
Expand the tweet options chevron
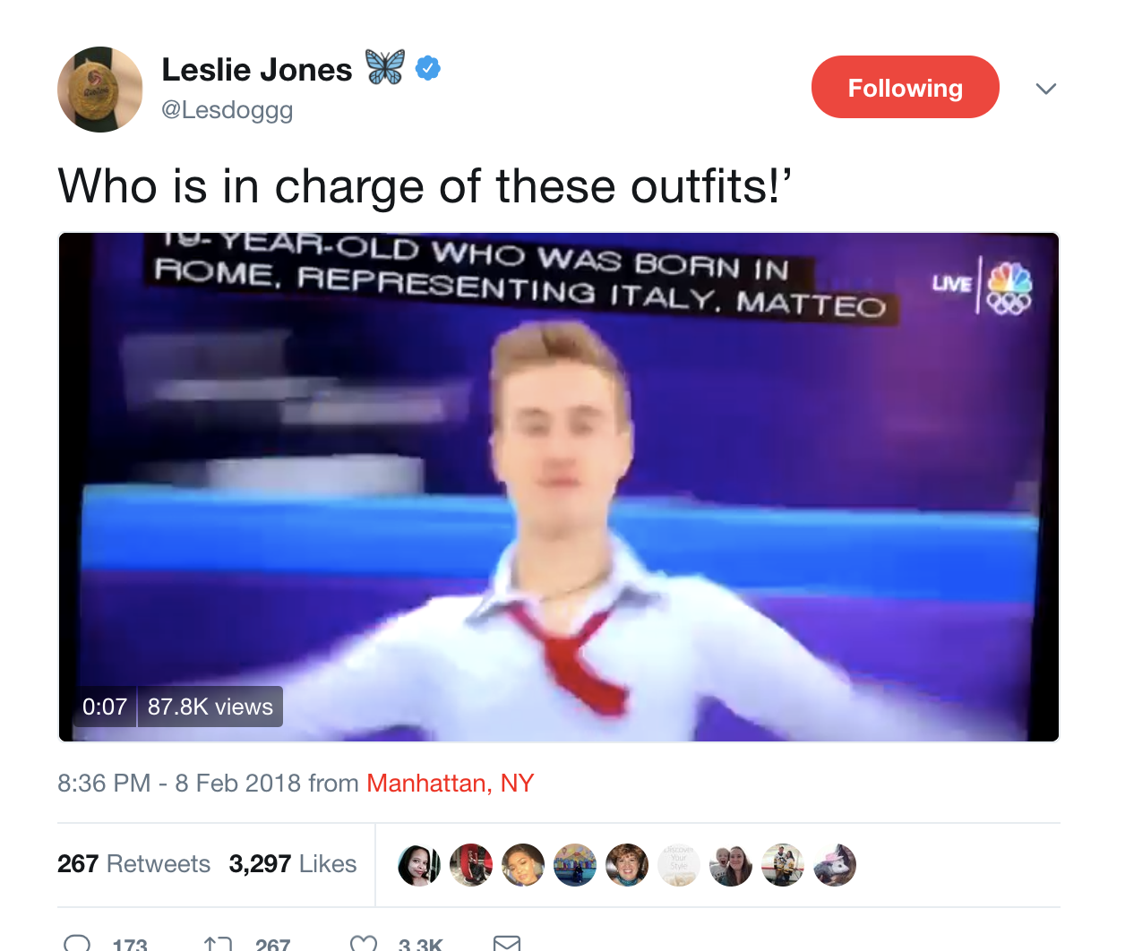tap(1045, 89)
